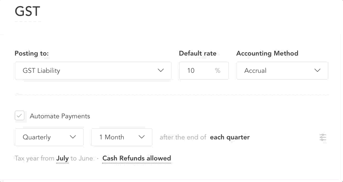Open the Accounting Method Accrual dropdown
The height and width of the screenshot is (182, 343).
282,70
